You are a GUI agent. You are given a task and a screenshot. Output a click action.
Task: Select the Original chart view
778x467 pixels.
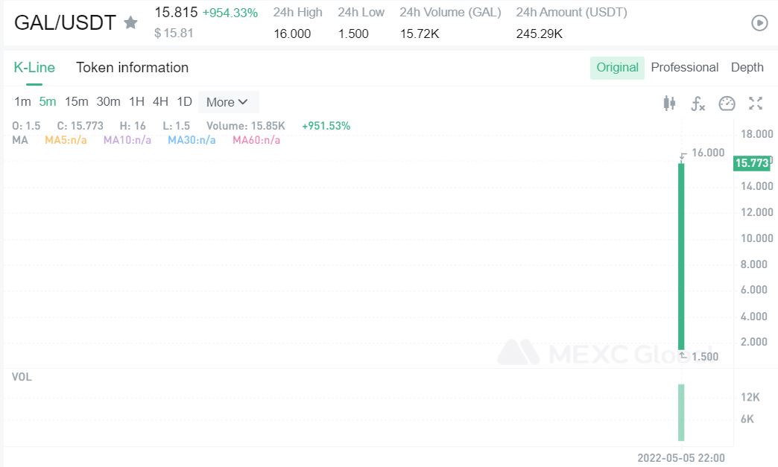[617, 68]
